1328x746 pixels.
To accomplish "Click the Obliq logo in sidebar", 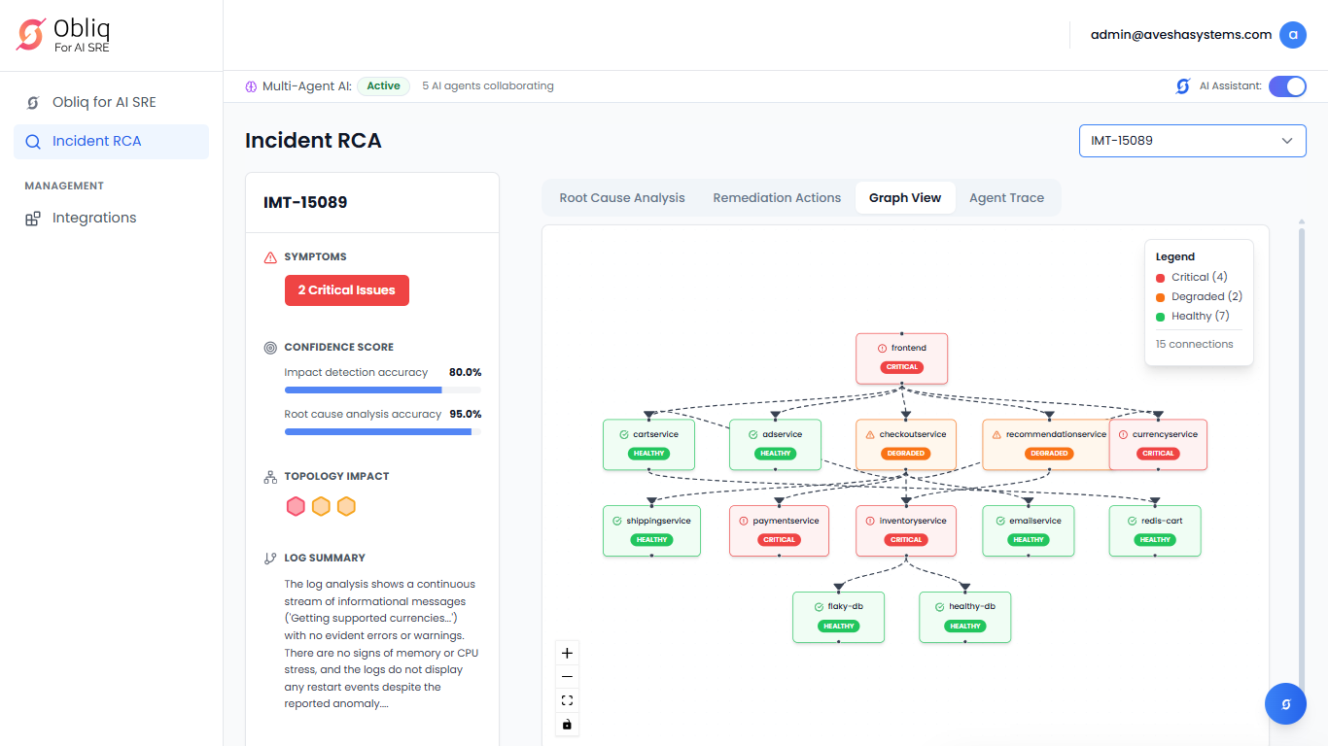I will pos(31,35).
